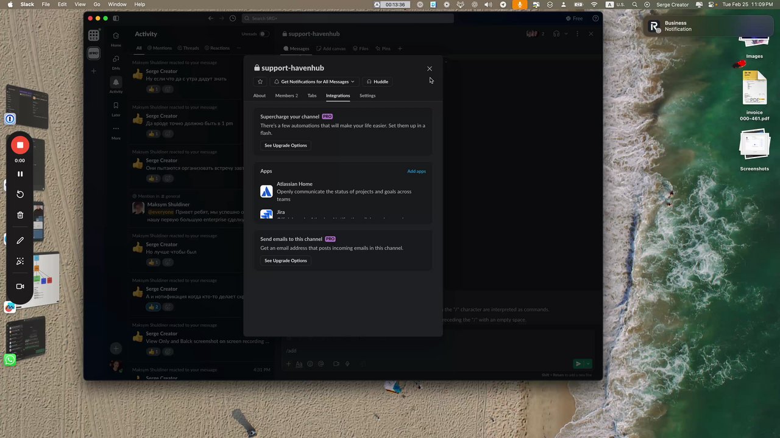Star the support-havenhub channel

click(260, 82)
